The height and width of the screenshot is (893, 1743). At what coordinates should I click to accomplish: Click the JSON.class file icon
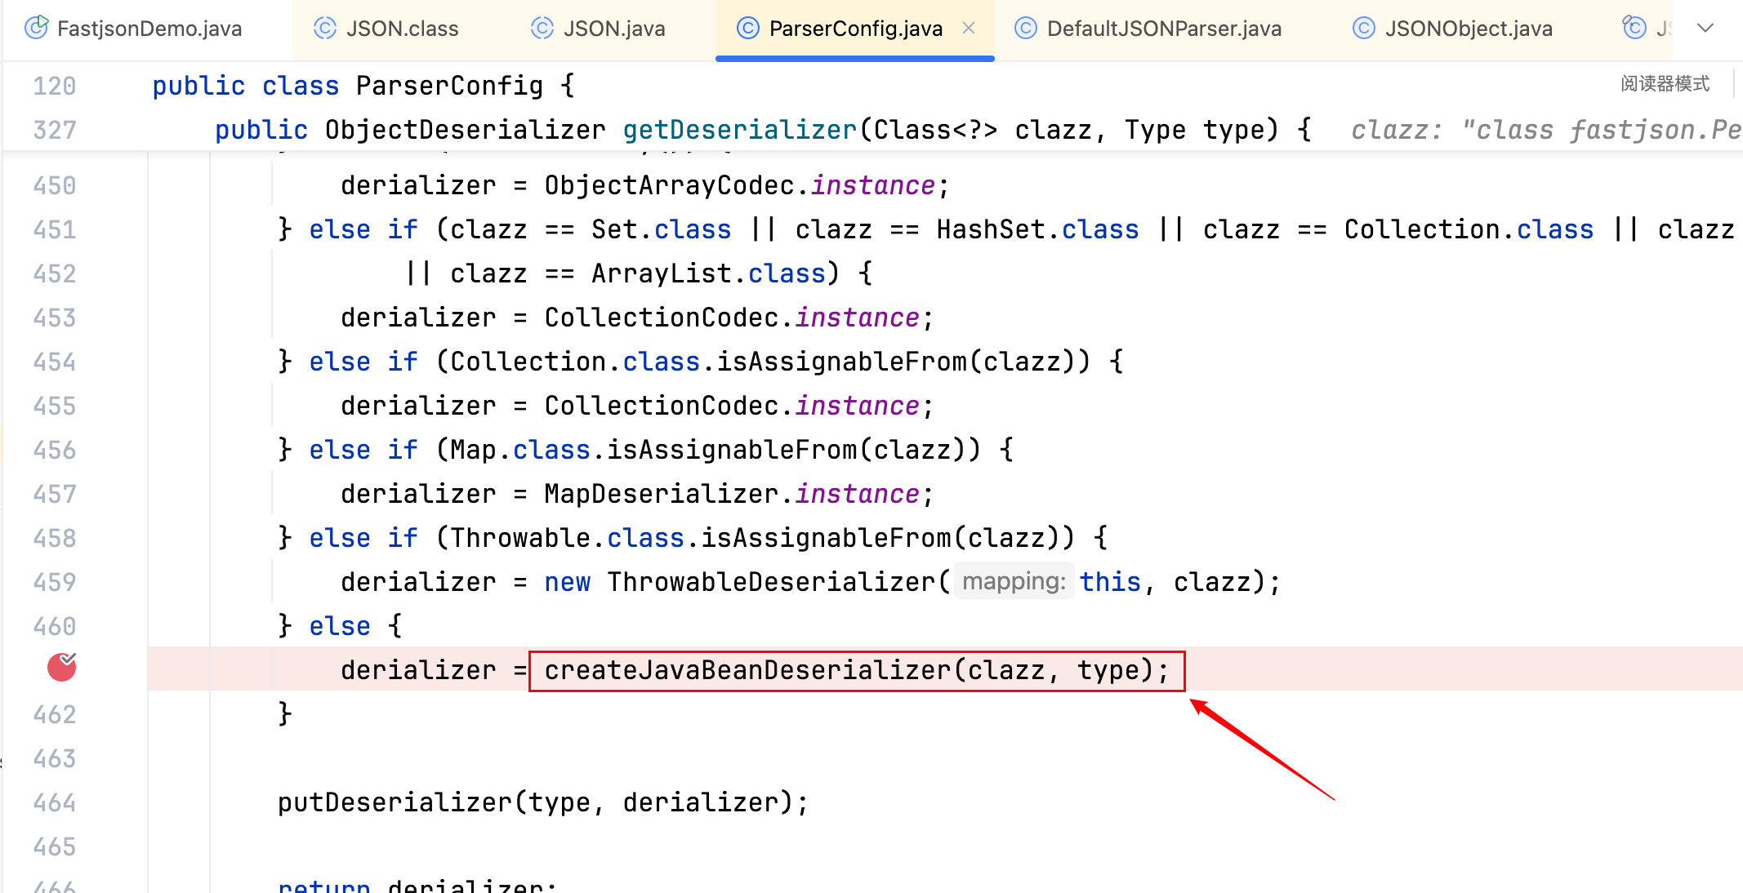(325, 29)
